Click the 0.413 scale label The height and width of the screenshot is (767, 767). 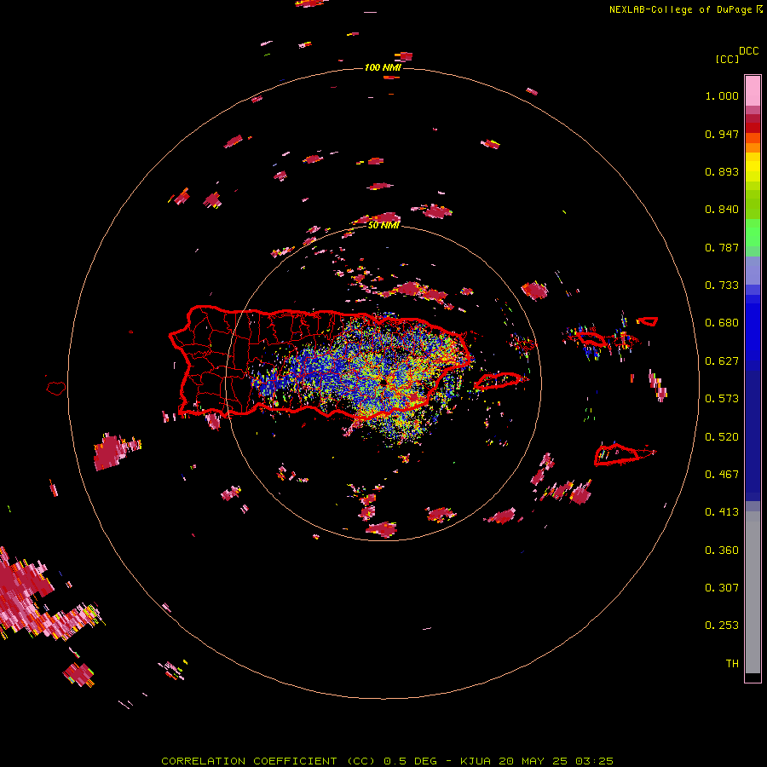(722, 512)
